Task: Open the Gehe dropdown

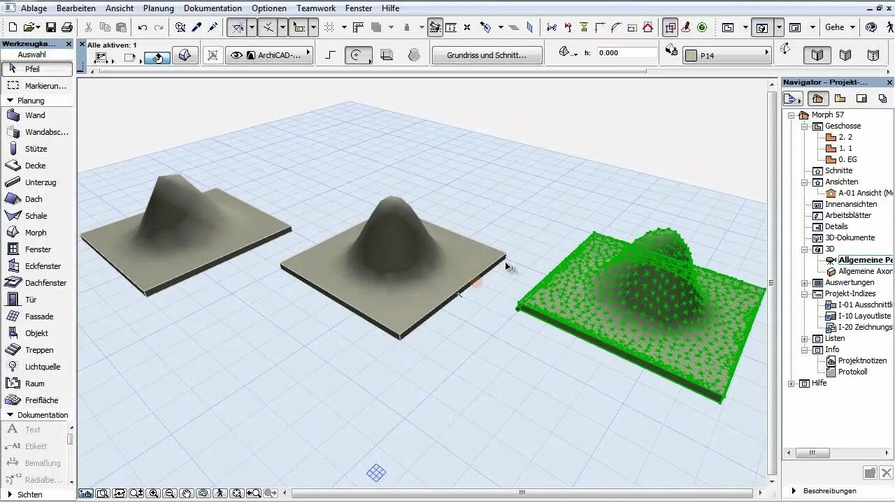Action: click(x=839, y=27)
